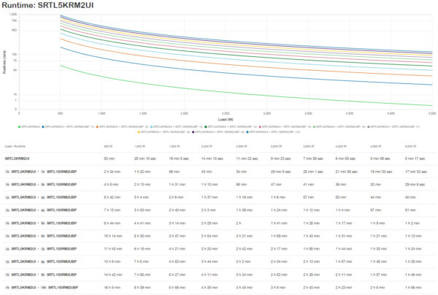The height and width of the screenshot is (295, 438).
Task: Hide the dark green (4) series via its legend entry
Action: pyautogui.click(x=231, y=127)
